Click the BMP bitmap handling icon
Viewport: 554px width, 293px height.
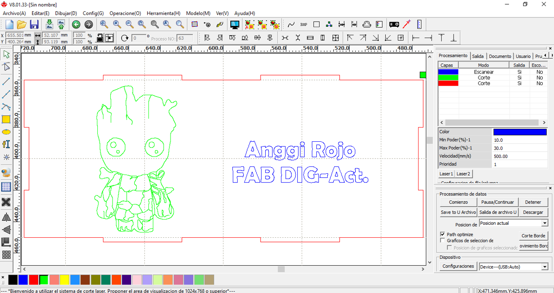point(304,25)
